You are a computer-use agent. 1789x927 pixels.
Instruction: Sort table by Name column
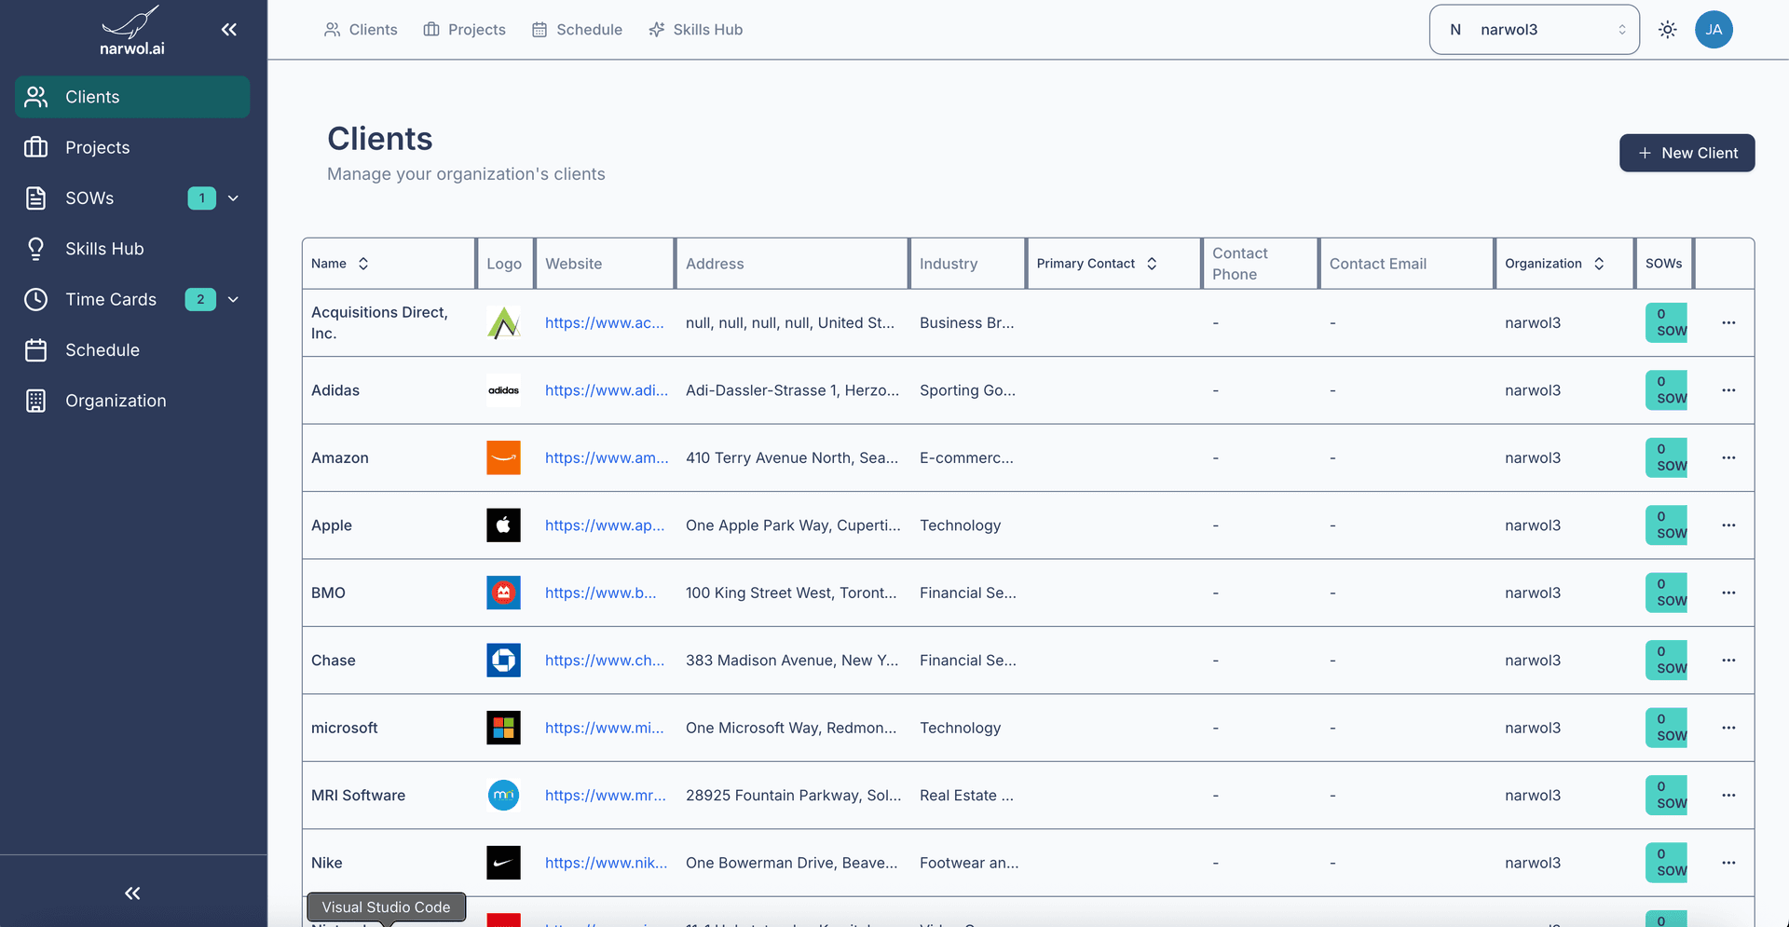pos(340,264)
